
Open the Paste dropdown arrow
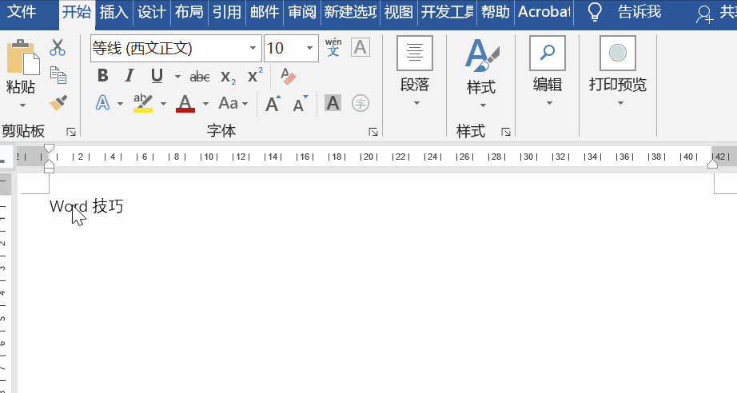pos(22,105)
